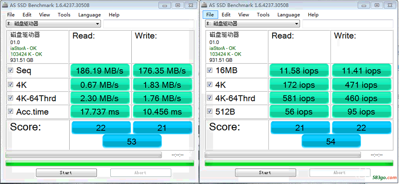
Task: Click read access time 17.737 ms
Action: point(100,112)
